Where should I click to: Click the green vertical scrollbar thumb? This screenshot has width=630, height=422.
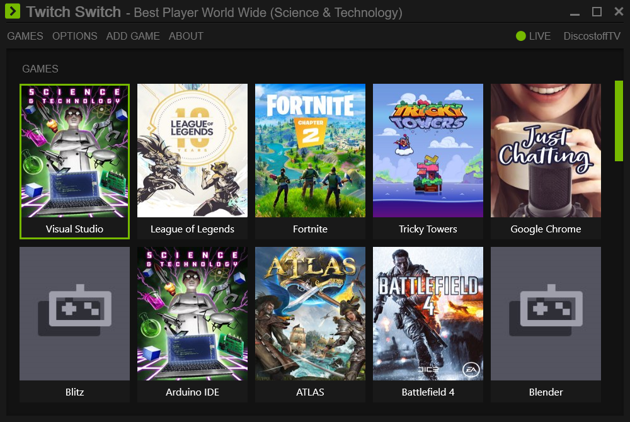click(x=619, y=121)
